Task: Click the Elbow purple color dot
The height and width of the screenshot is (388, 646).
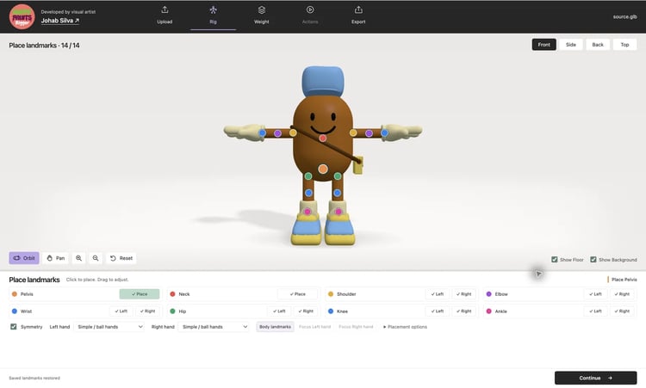Action: pos(488,293)
